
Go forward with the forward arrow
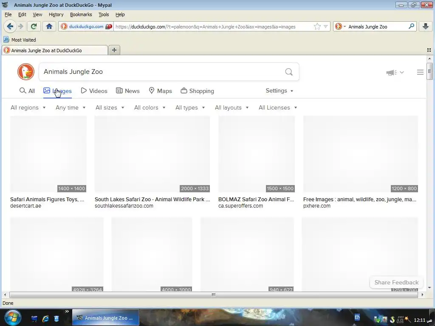pyautogui.click(x=21, y=26)
